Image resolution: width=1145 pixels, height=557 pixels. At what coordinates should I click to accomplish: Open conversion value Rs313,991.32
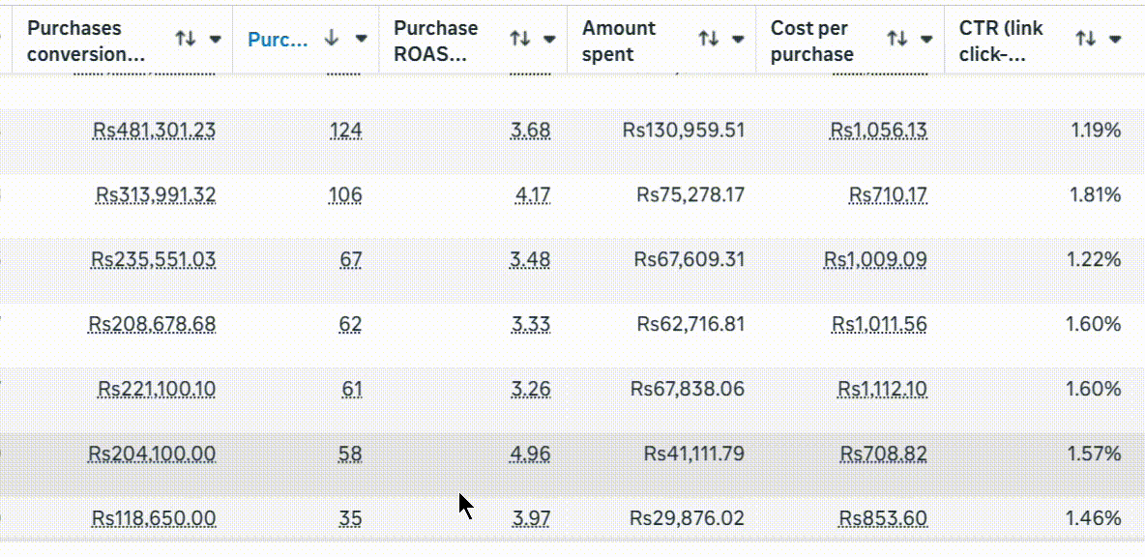coord(156,195)
